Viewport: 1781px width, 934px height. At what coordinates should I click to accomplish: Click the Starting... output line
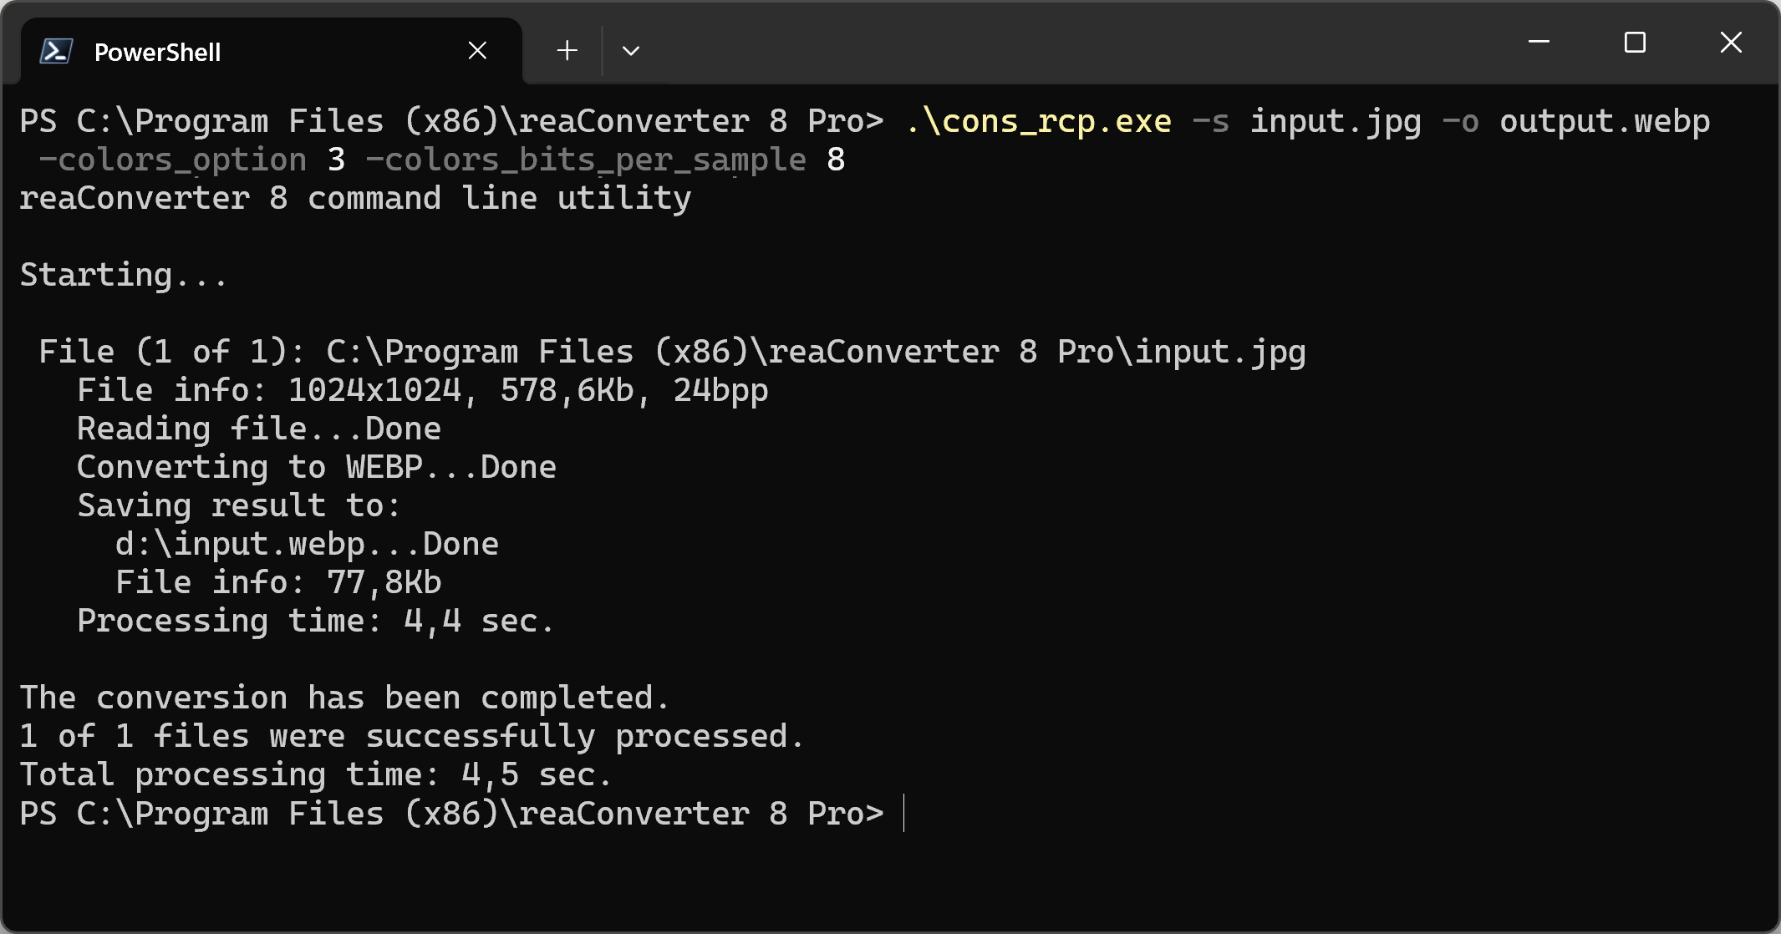pos(123,276)
